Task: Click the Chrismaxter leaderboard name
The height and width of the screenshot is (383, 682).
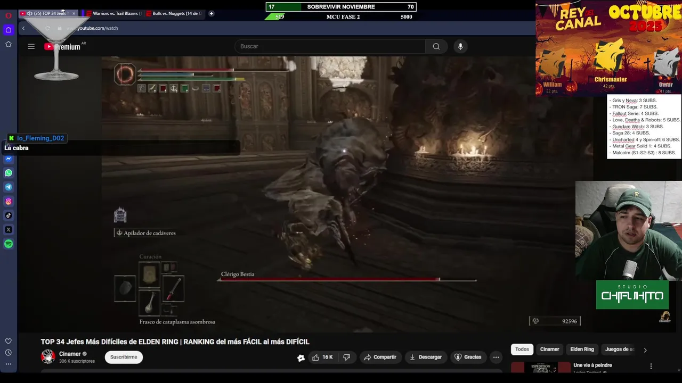Action: pos(611,79)
